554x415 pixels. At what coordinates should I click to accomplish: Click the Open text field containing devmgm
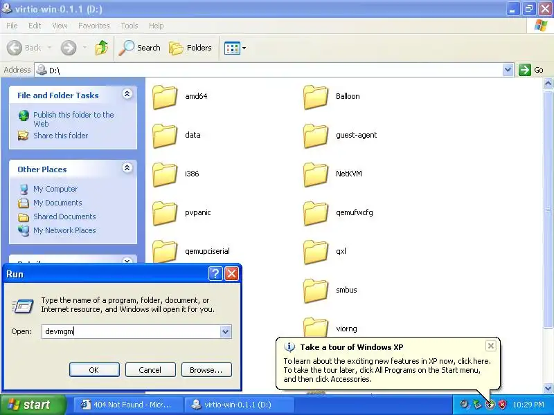coord(131,332)
